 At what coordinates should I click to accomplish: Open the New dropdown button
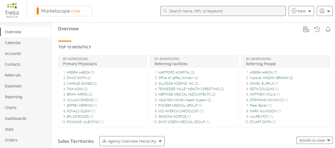(301, 11)
